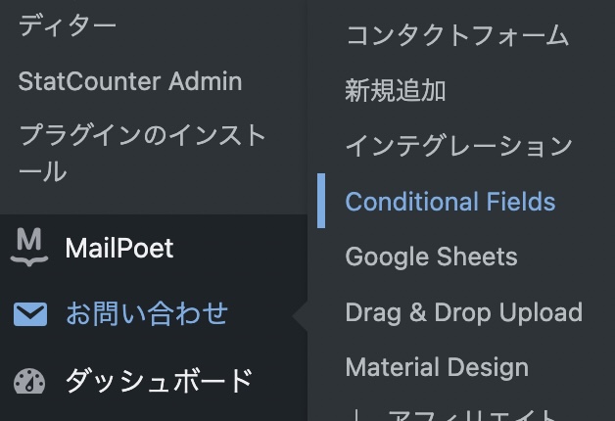
Task: Open the Material Design submenu item
Action: coord(437,367)
